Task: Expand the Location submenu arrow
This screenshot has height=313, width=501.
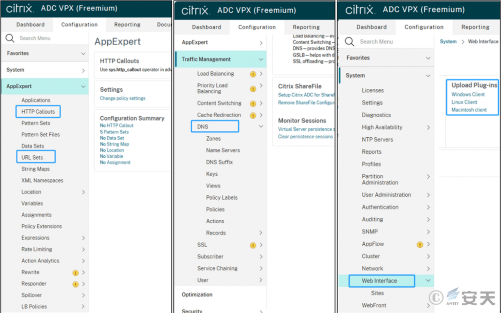Action: 83,192
